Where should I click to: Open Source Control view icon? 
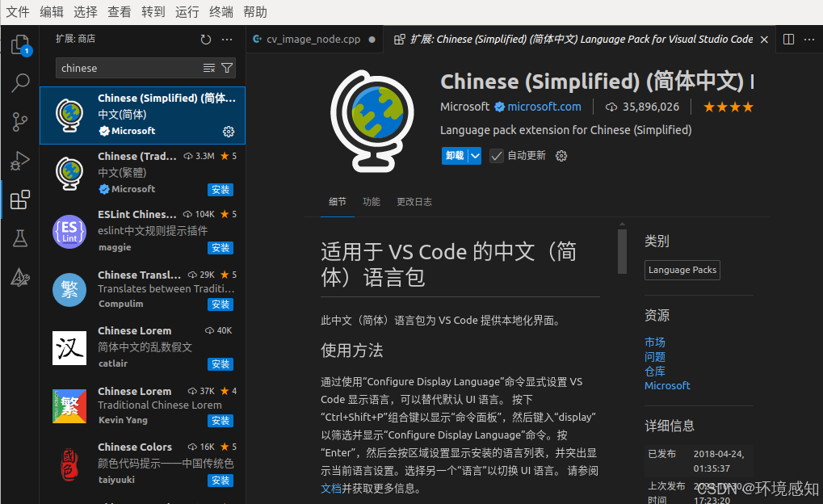tap(20, 122)
